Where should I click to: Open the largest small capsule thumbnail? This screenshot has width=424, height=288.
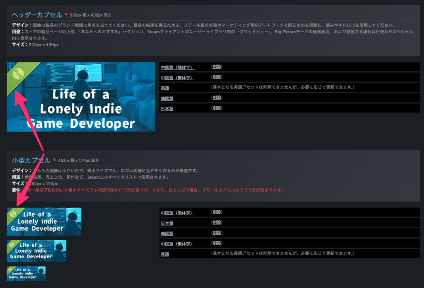[44, 222]
